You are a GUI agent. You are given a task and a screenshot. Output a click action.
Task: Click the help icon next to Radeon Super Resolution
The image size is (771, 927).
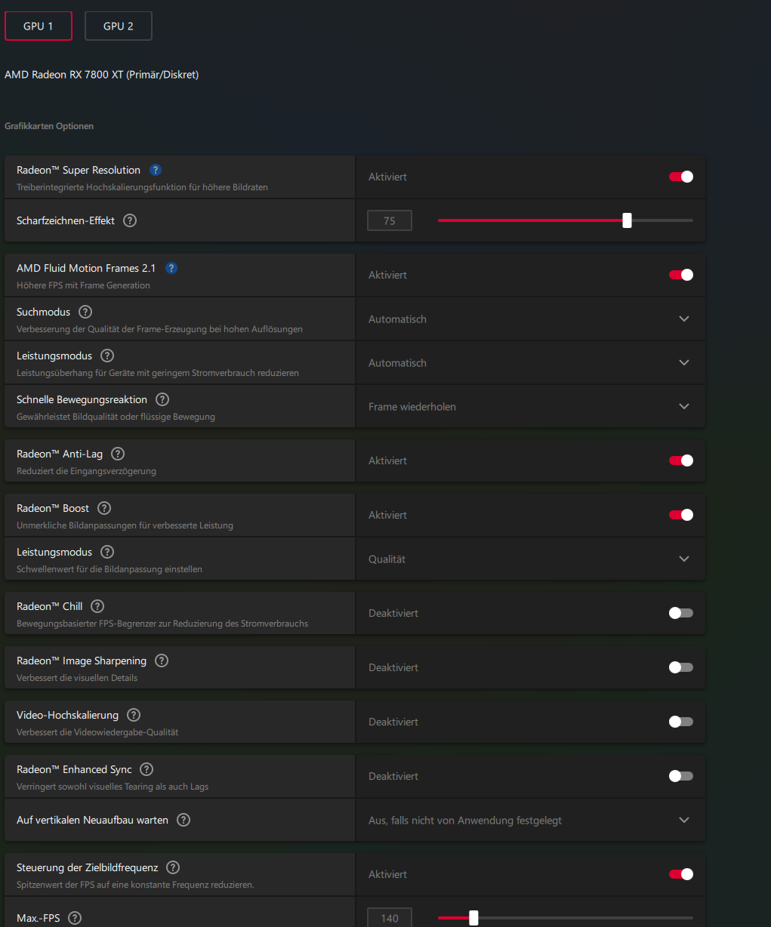point(156,171)
